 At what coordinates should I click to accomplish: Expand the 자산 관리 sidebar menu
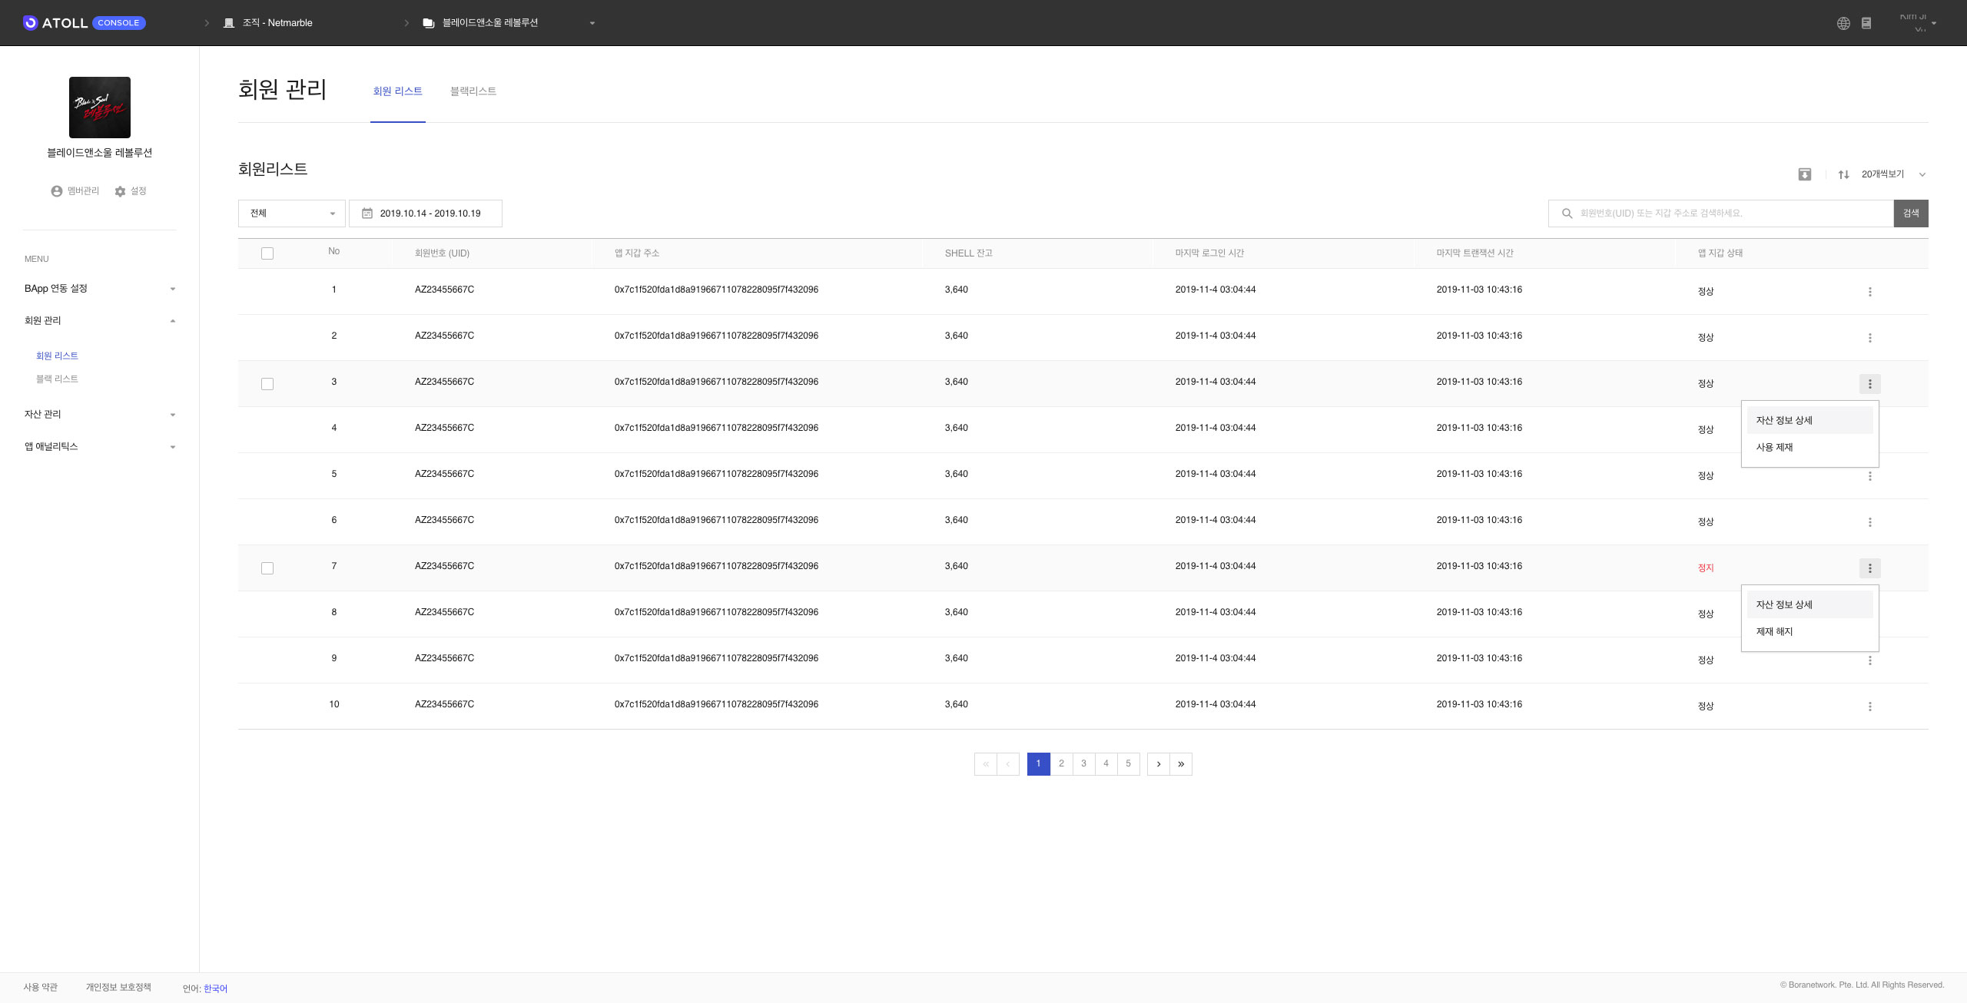[x=100, y=415]
